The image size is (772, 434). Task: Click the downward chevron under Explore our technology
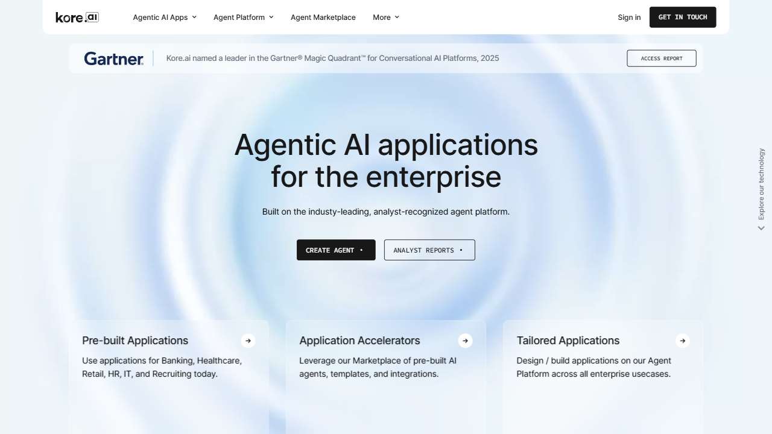[761, 228]
